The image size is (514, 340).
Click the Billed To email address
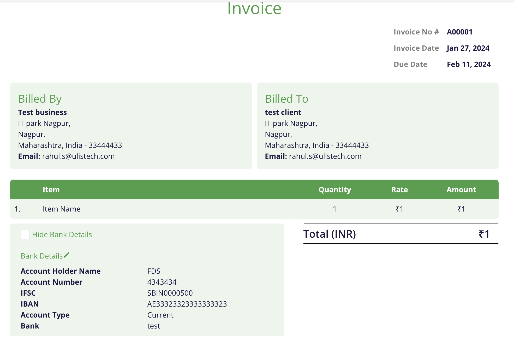[325, 156]
